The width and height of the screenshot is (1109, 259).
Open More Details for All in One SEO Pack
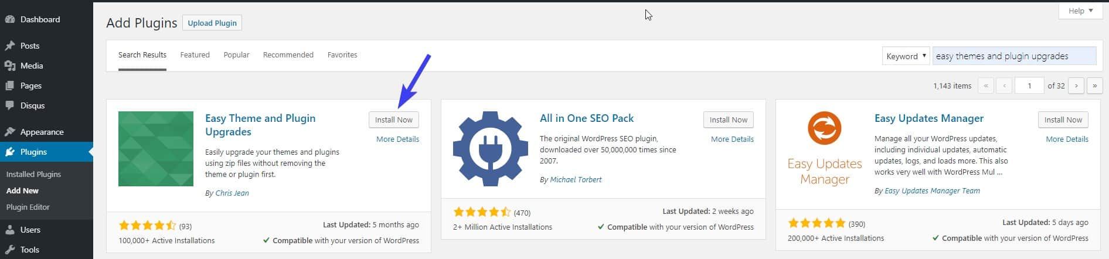pos(732,139)
